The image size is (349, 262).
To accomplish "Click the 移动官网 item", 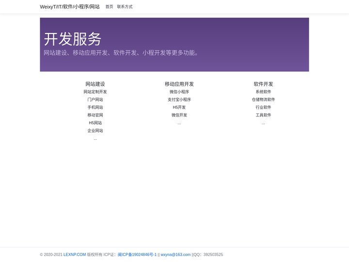I will coord(95,115).
